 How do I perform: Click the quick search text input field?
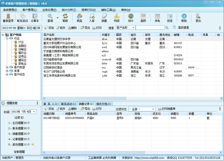152,28
